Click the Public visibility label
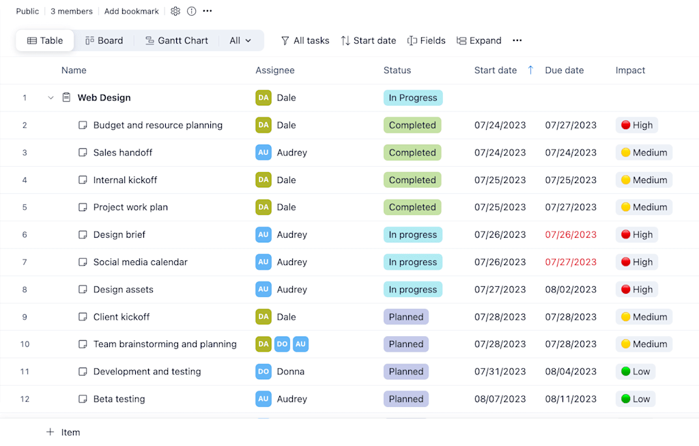 (27, 11)
